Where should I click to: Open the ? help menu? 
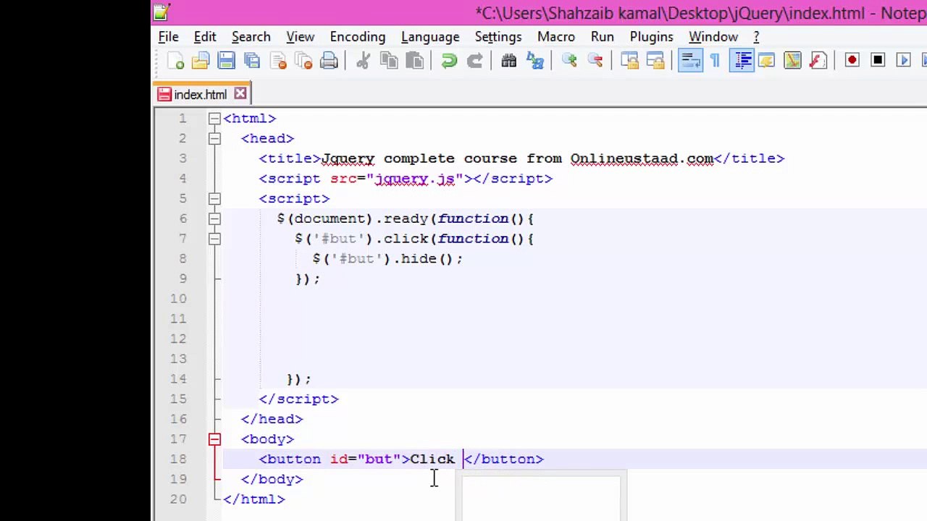756,37
